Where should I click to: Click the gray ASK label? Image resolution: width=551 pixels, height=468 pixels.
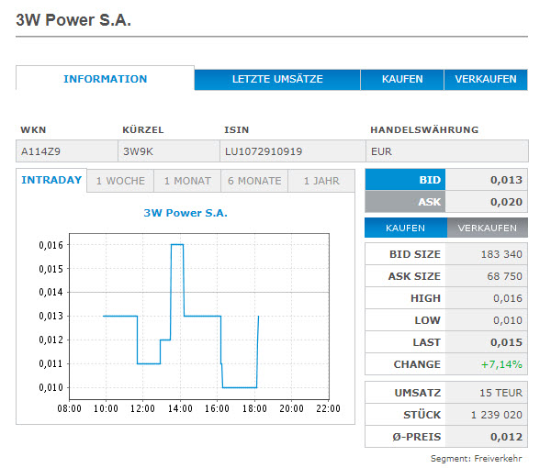(405, 202)
